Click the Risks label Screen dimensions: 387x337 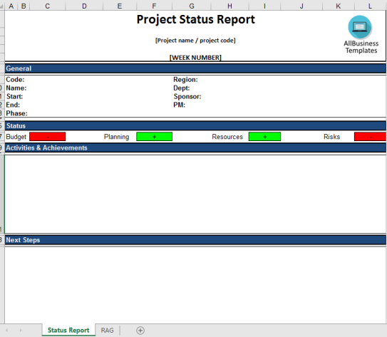pyautogui.click(x=331, y=137)
